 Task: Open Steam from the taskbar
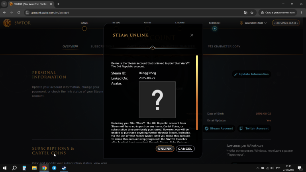tap(64, 168)
